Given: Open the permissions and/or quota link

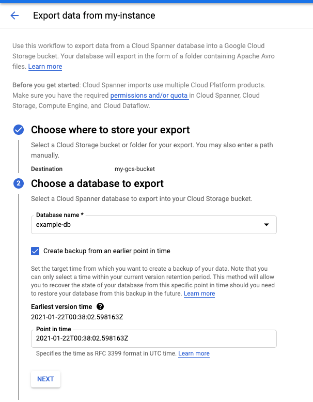Looking at the screenshot, I should (x=149, y=96).
